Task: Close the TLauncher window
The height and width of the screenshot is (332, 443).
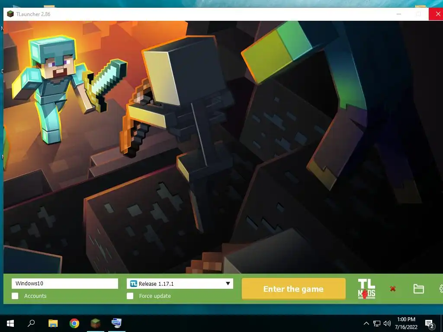Action: pos(437,14)
